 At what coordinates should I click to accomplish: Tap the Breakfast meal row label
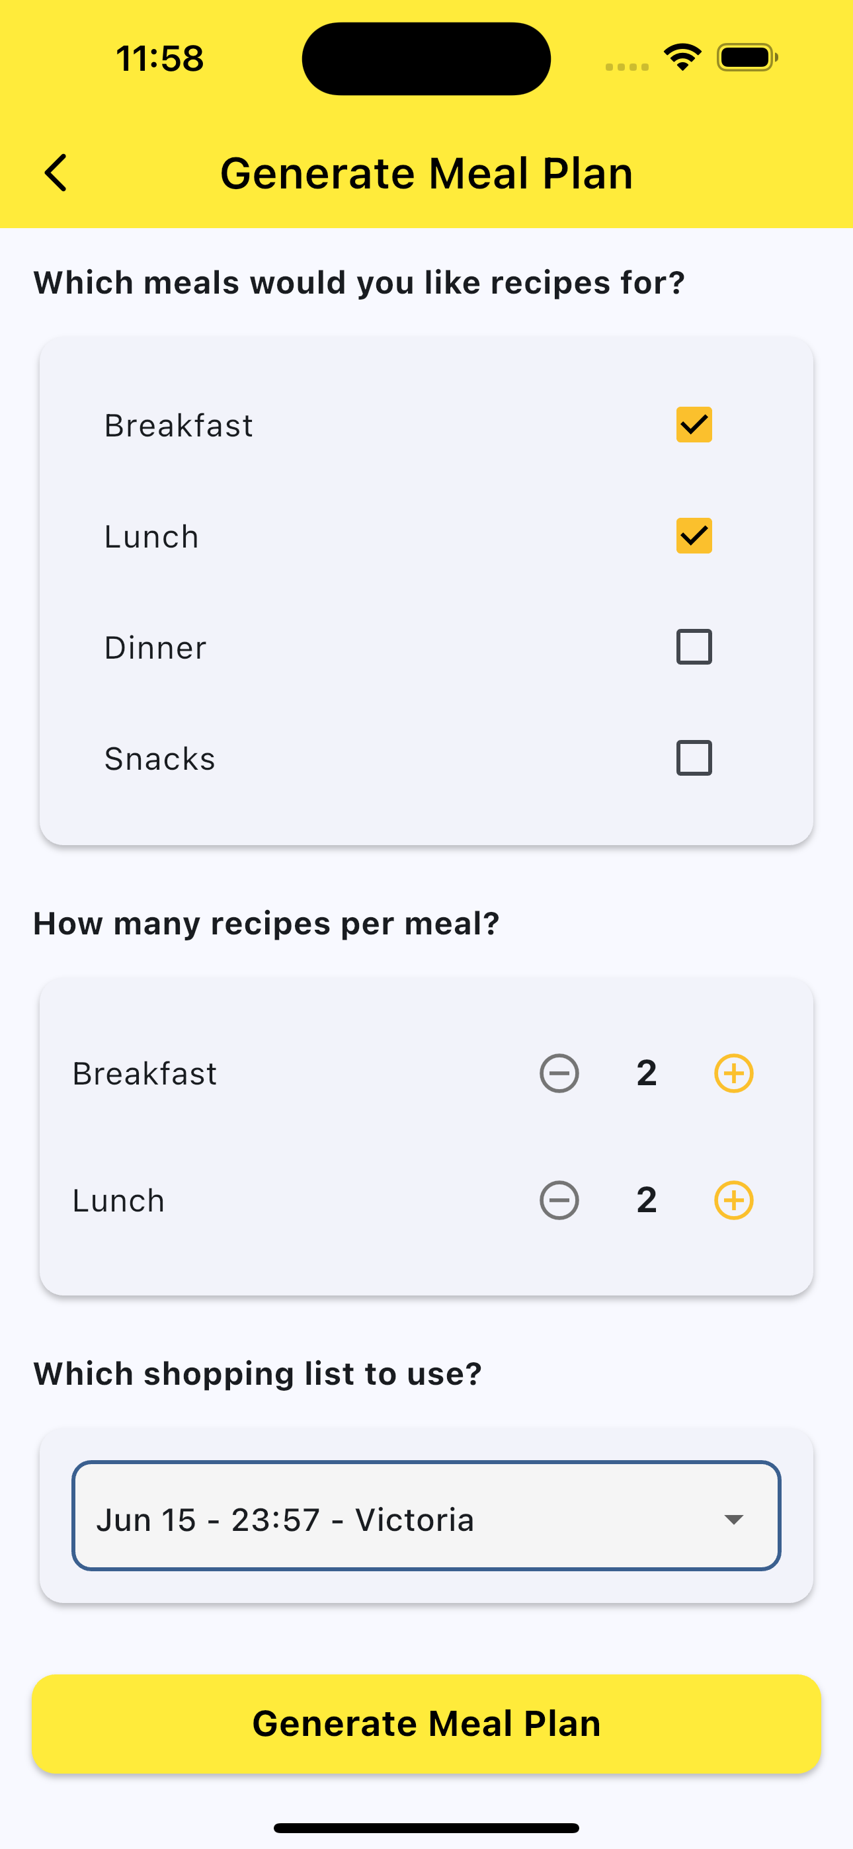pos(179,426)
